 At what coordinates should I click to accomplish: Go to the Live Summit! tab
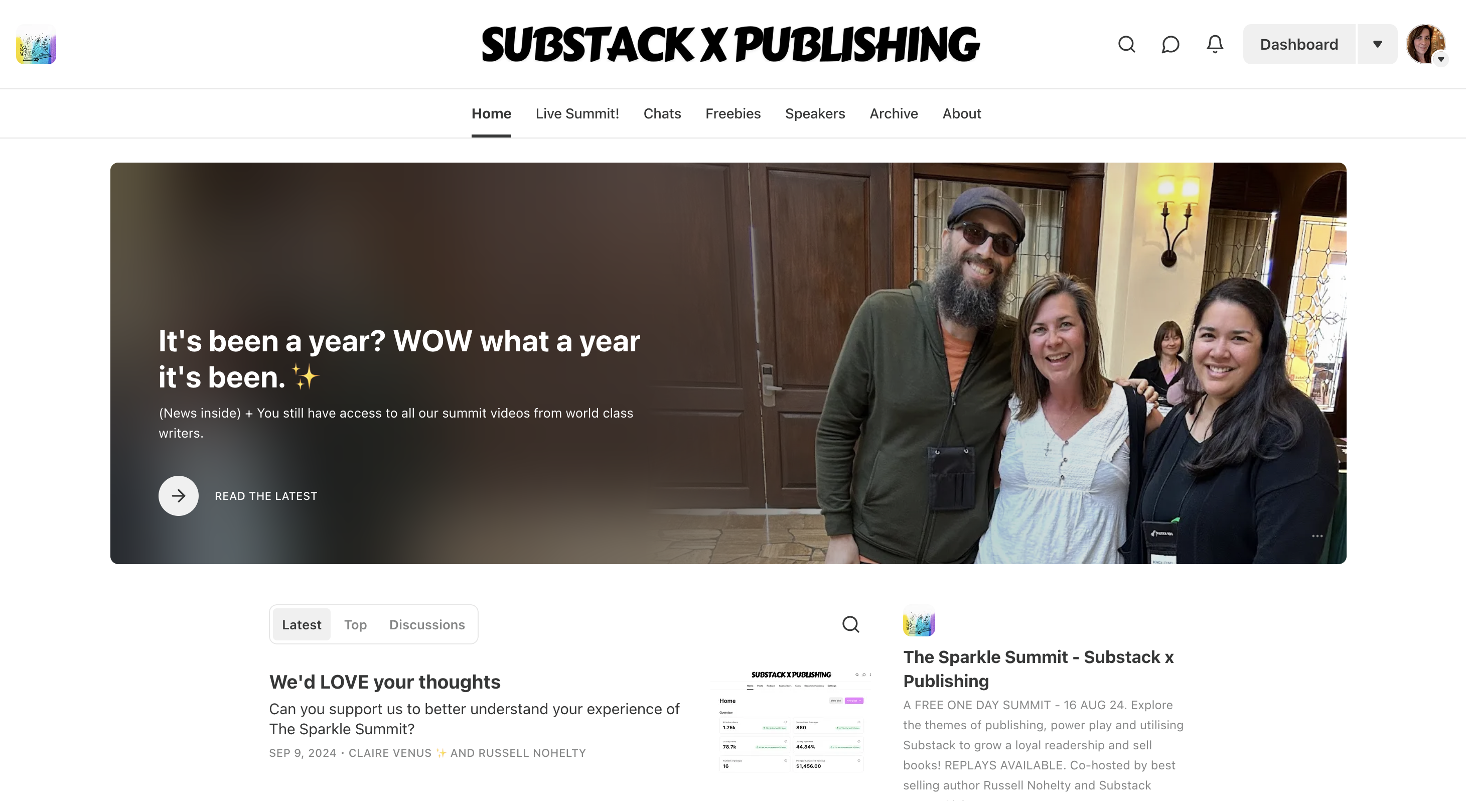[577, 113]
